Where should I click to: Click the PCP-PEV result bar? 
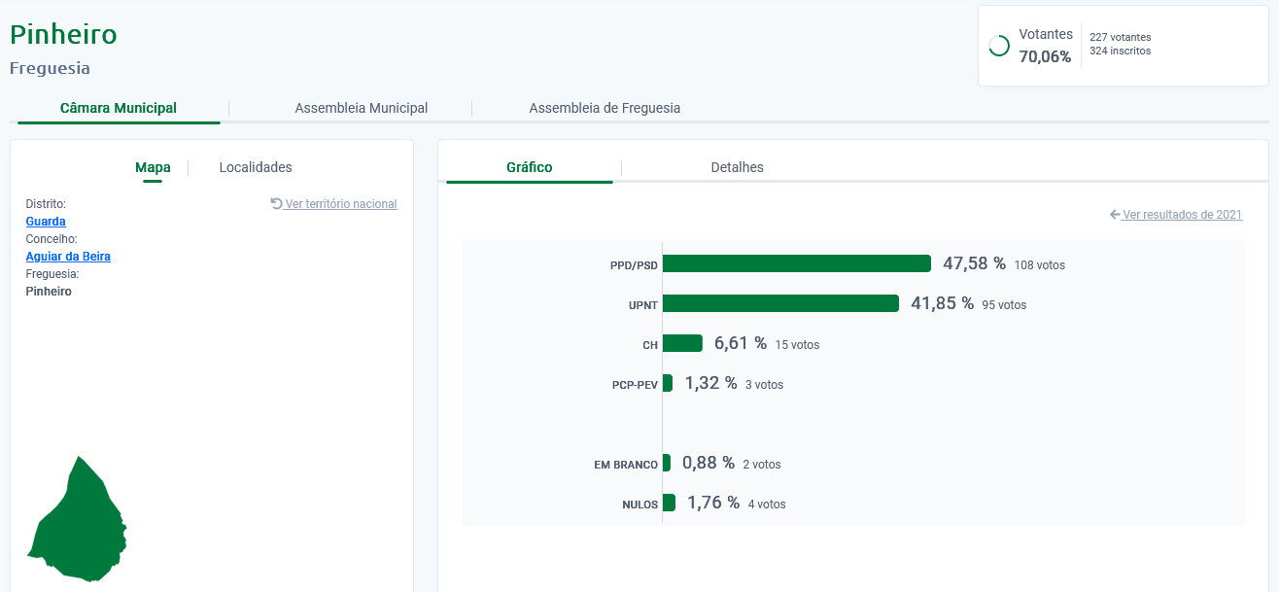click(x=668, y=383)
